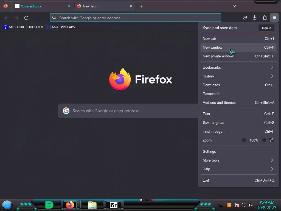This screenshot has height=211, width=281.
Task: Open Add-ons and themes
Action: (238, 103)
